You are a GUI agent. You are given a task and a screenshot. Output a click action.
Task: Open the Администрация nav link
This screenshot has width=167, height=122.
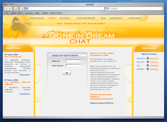[x=116, y=18]
